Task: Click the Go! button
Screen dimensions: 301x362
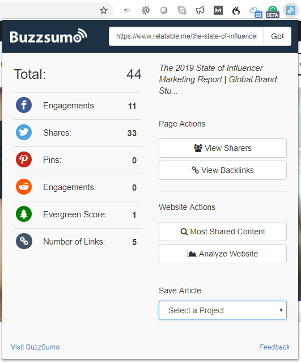Action: (x=277, y=36)
